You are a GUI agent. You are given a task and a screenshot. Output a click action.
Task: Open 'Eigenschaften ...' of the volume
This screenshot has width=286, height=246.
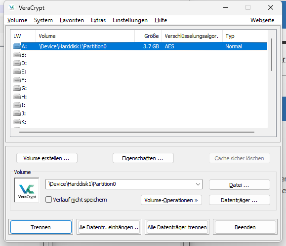pyautogui.click(x=143, y=158)
